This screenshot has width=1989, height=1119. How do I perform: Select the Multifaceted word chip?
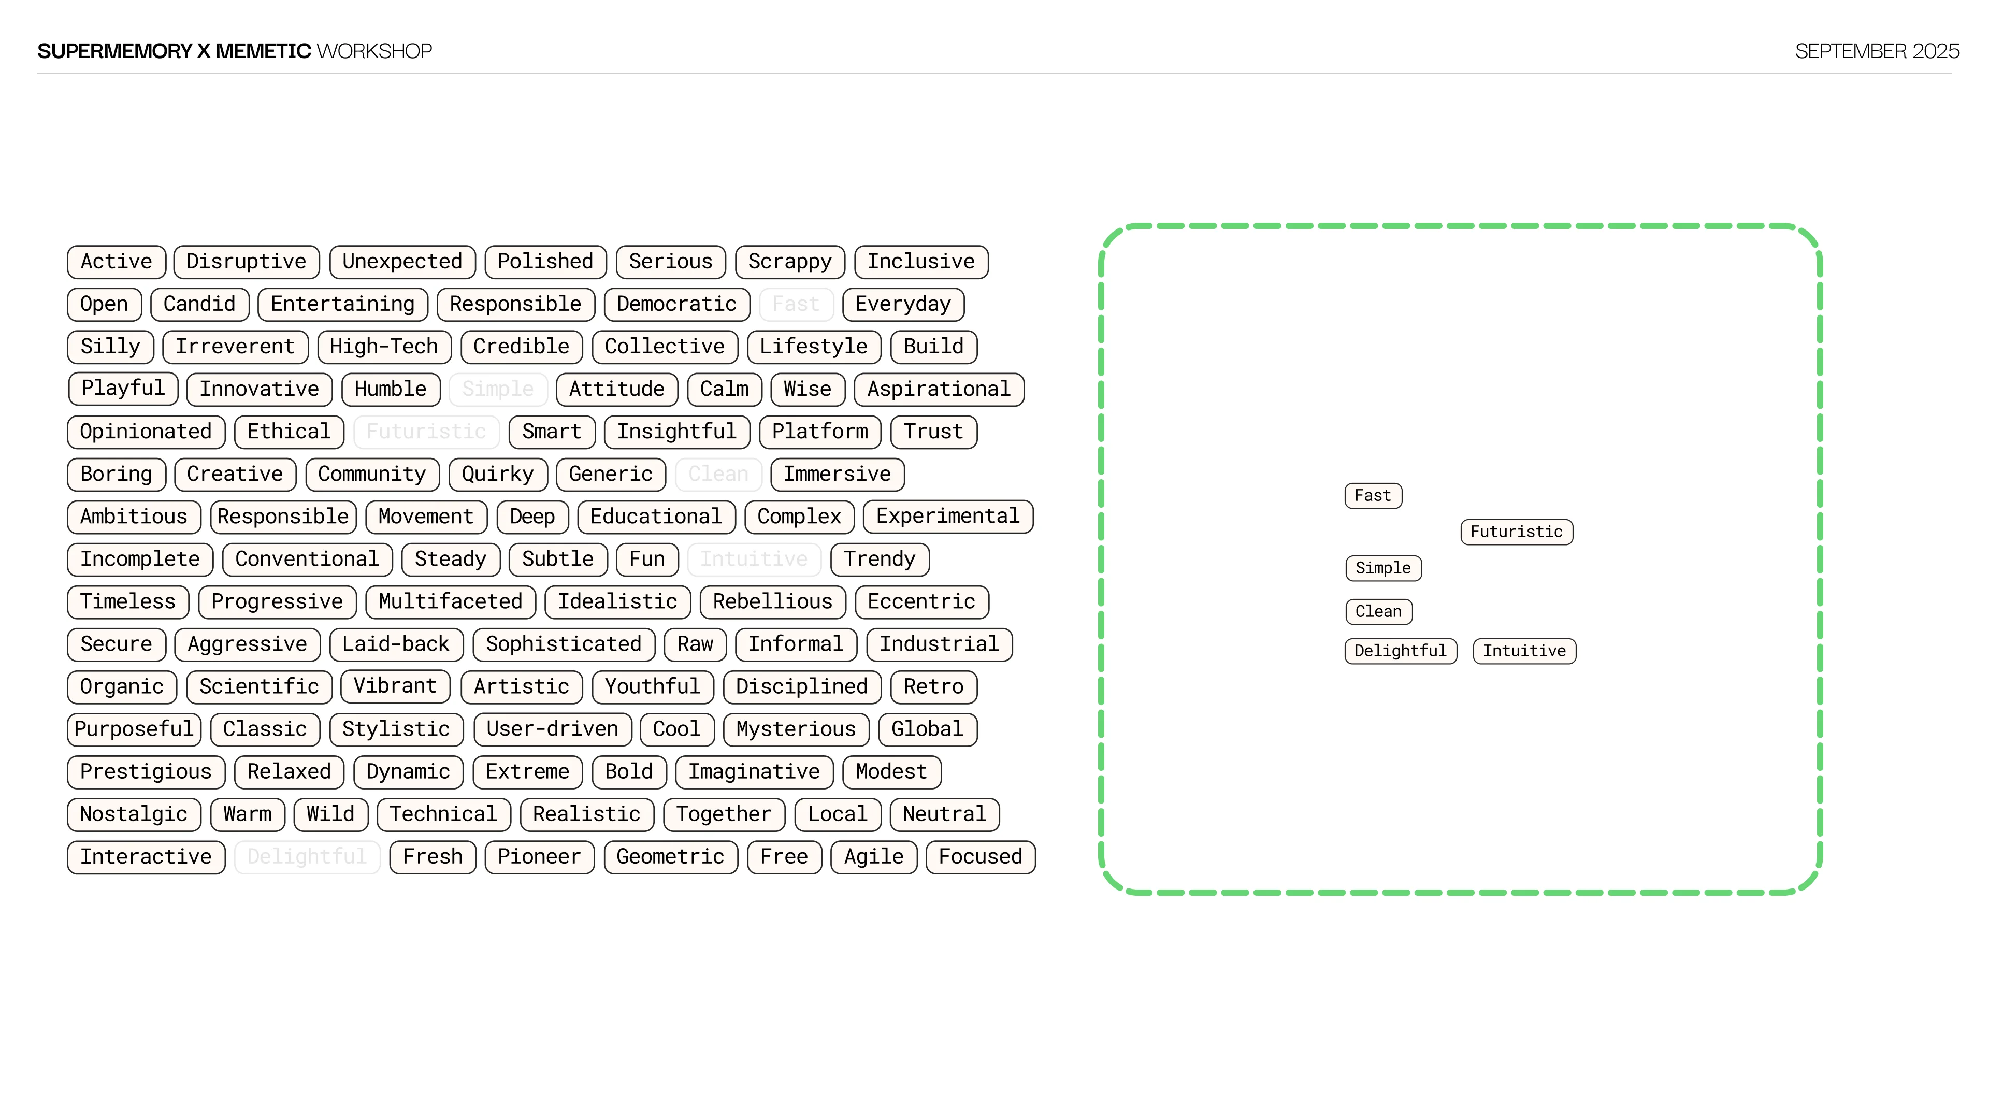coord(450,601)
